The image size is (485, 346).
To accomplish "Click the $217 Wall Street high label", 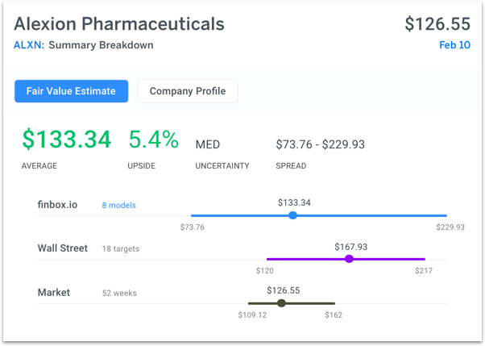I will coord(424,271).
